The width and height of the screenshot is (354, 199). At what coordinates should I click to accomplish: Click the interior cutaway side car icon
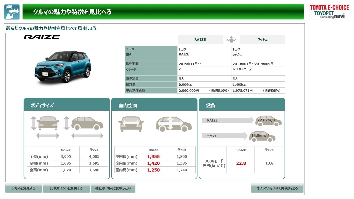coord(174,124)
